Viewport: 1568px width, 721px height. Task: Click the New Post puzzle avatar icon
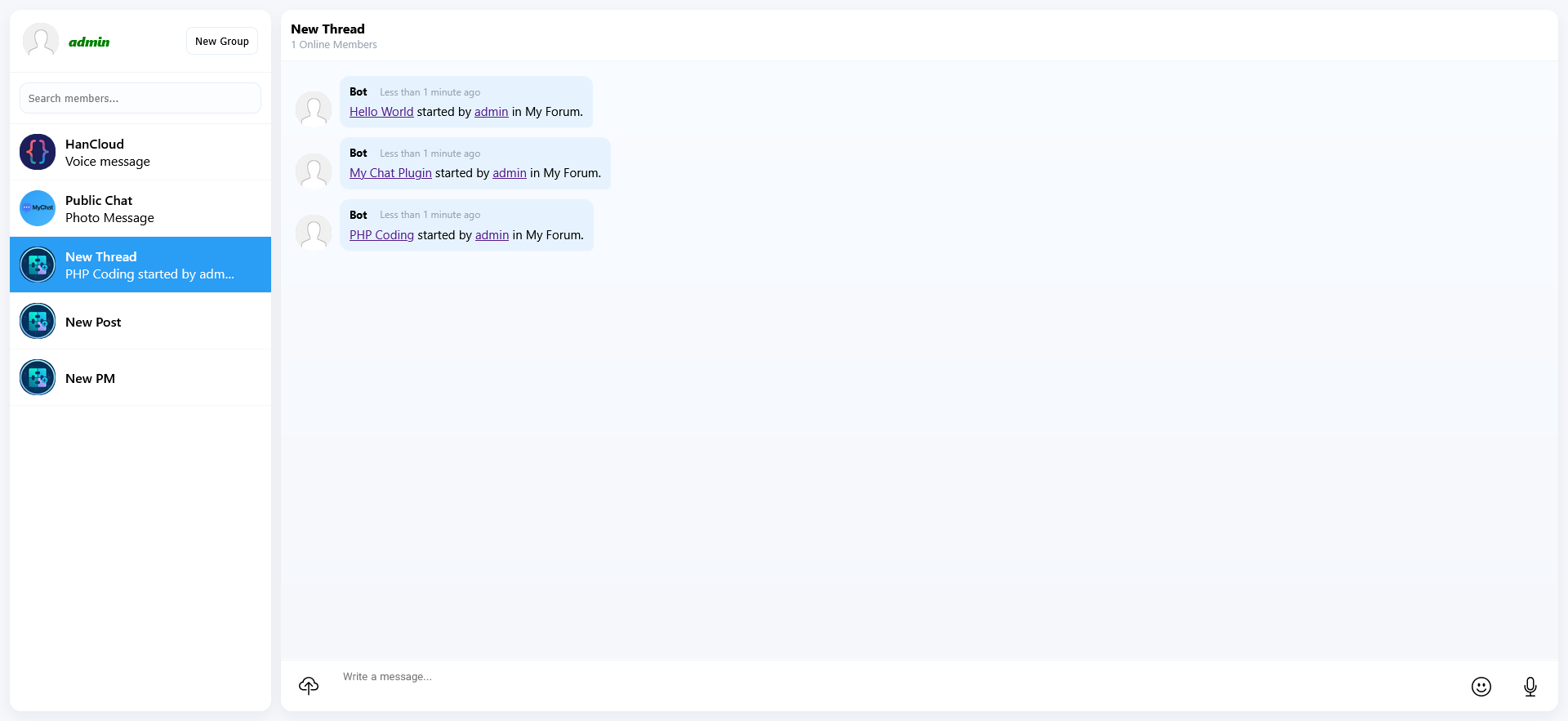[38, 322]
